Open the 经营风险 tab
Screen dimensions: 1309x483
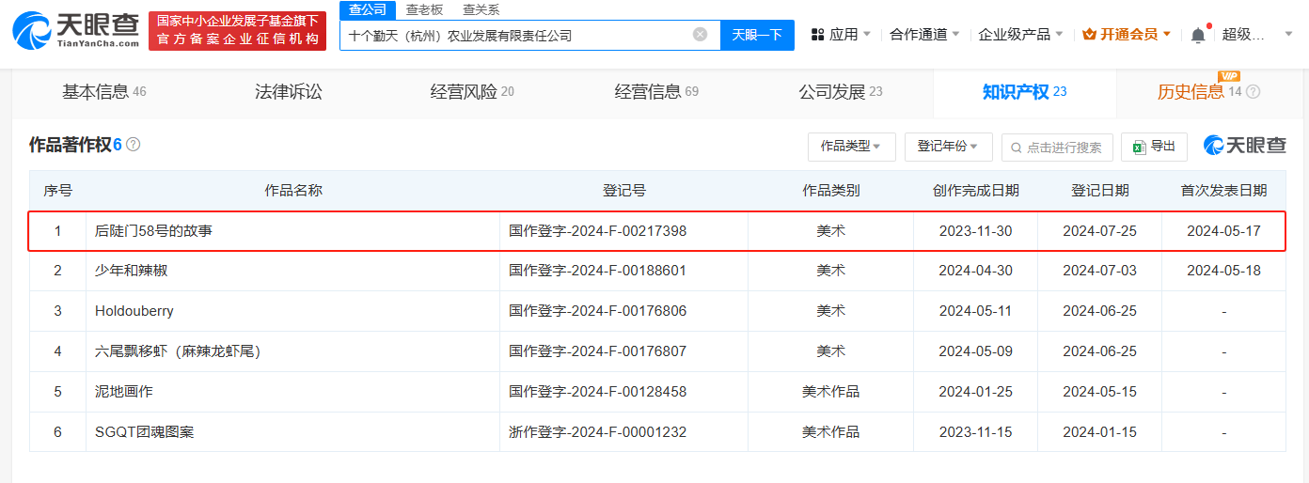472,92
